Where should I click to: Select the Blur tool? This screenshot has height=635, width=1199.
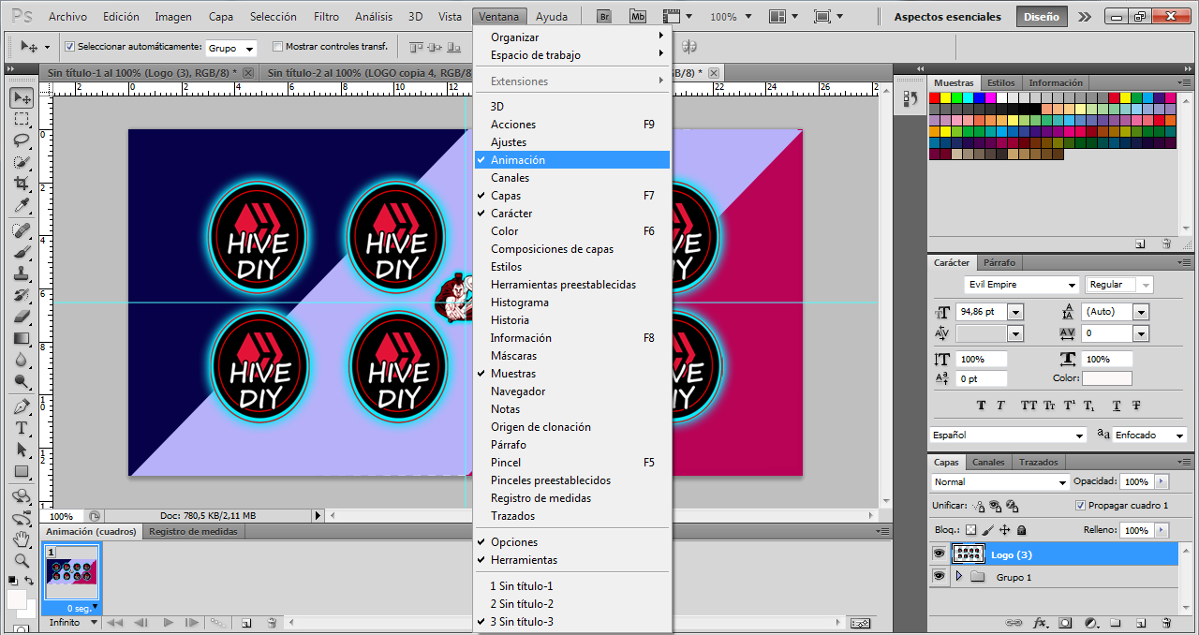[x=22, y=360]
